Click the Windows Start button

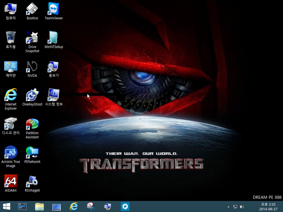[x=7, y=207]
